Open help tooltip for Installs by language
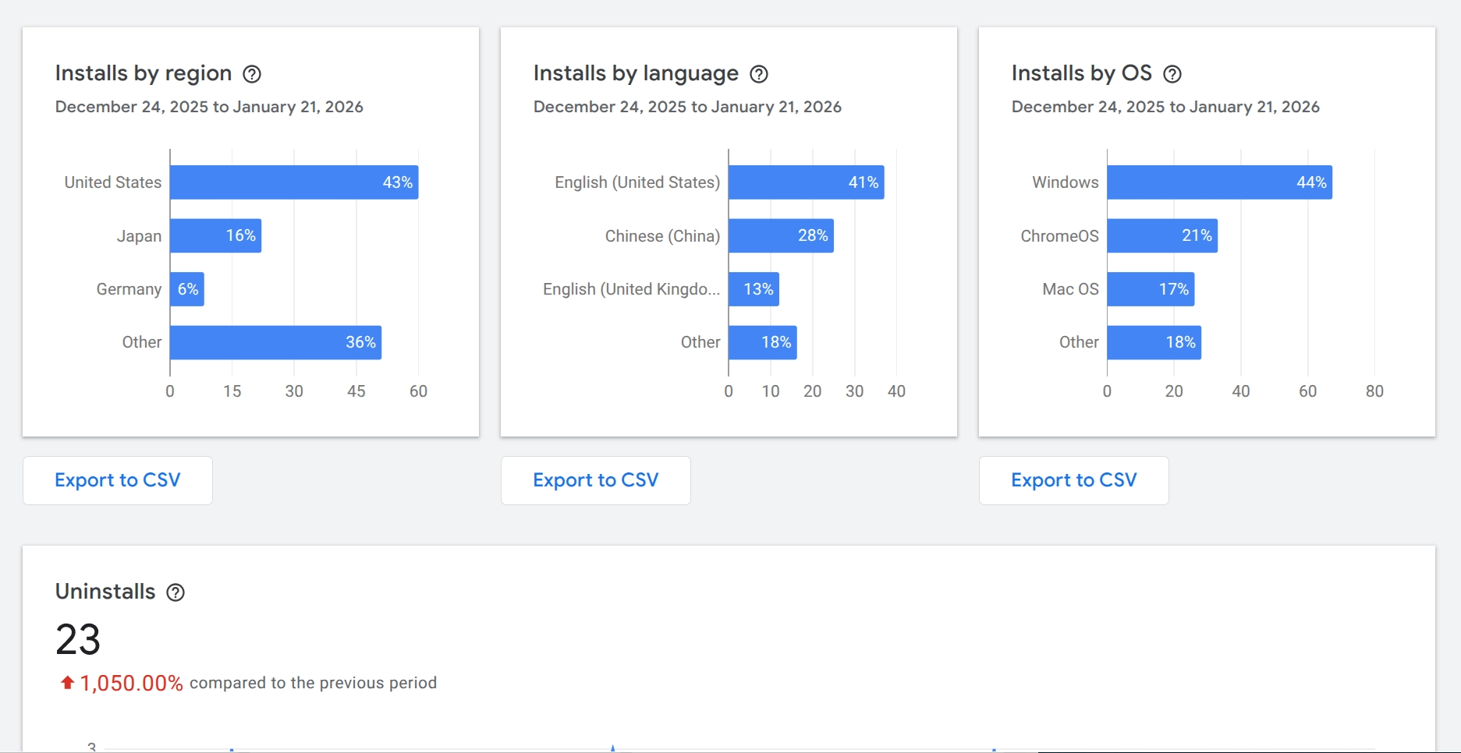The width and height of the screenshot is (1461, 753). pyautogui.click(x=759, y=74)
